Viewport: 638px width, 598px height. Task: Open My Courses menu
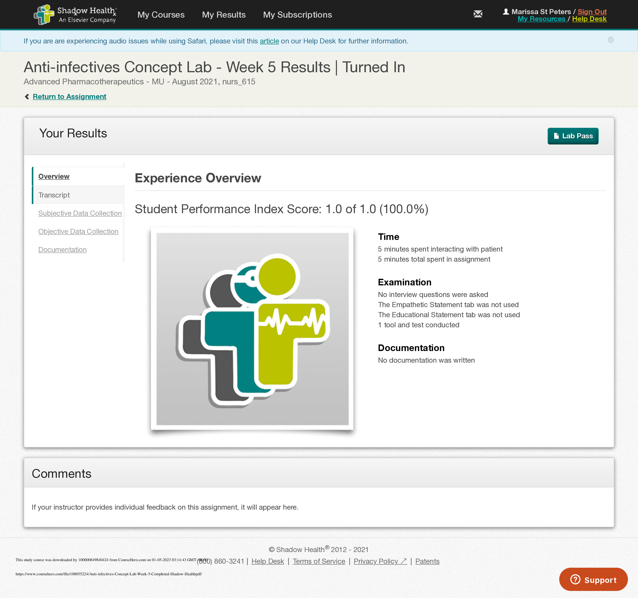click(161, 15)
